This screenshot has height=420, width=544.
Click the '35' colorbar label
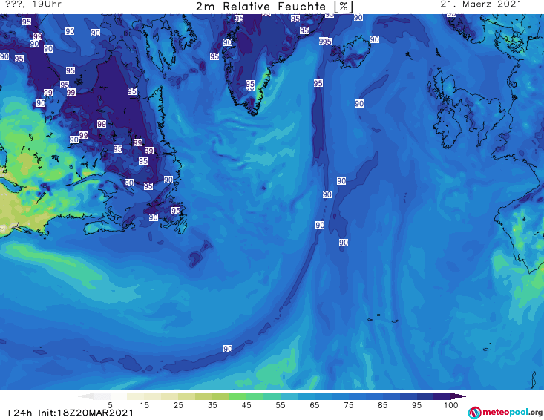[x=212, y=404]
